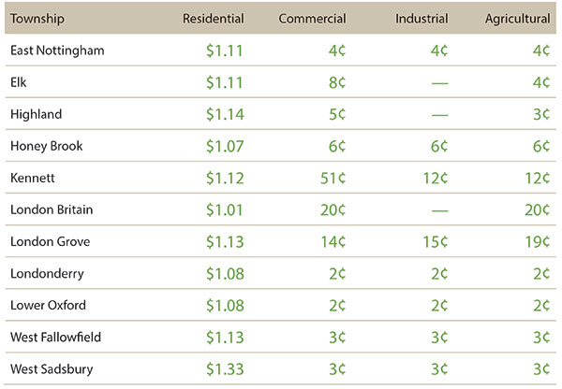Click the Elk township name
This screenshot has width=562, height=389.
[19, 82]
